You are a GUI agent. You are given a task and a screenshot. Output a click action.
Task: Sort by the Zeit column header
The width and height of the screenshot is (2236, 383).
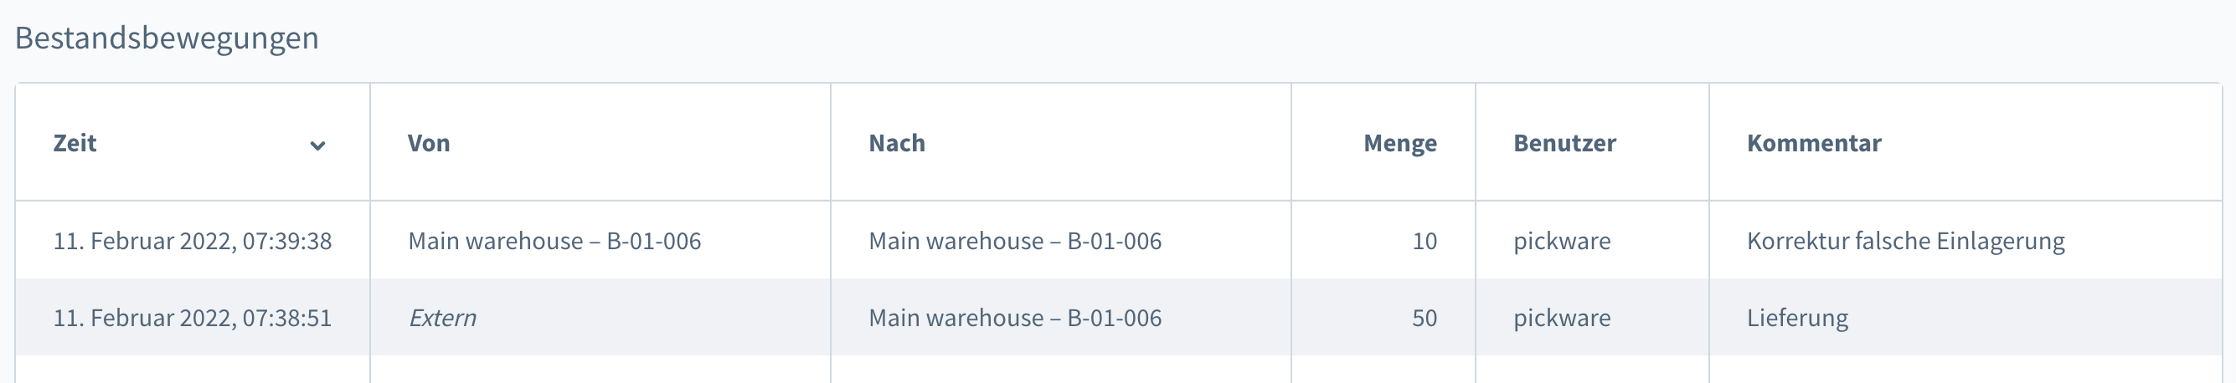(x=75, y=143)
